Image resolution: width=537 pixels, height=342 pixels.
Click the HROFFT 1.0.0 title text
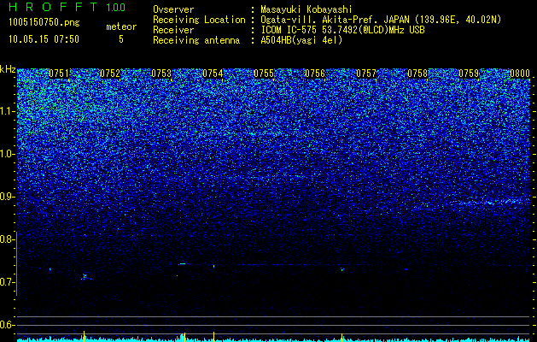click(67, 7)
